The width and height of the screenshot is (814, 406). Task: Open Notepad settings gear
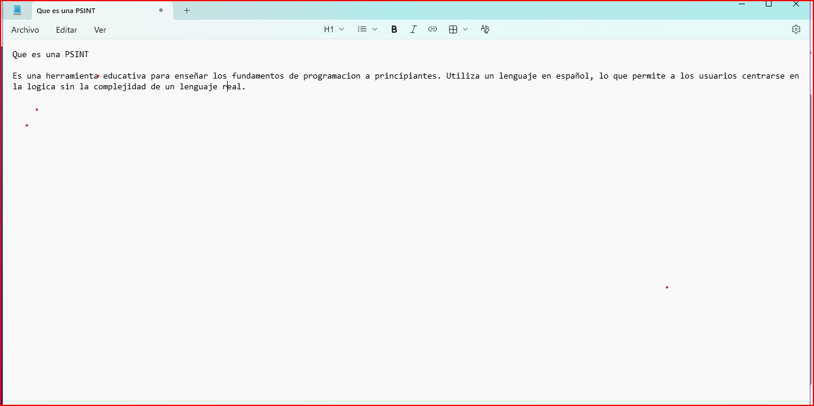(796, 29)
